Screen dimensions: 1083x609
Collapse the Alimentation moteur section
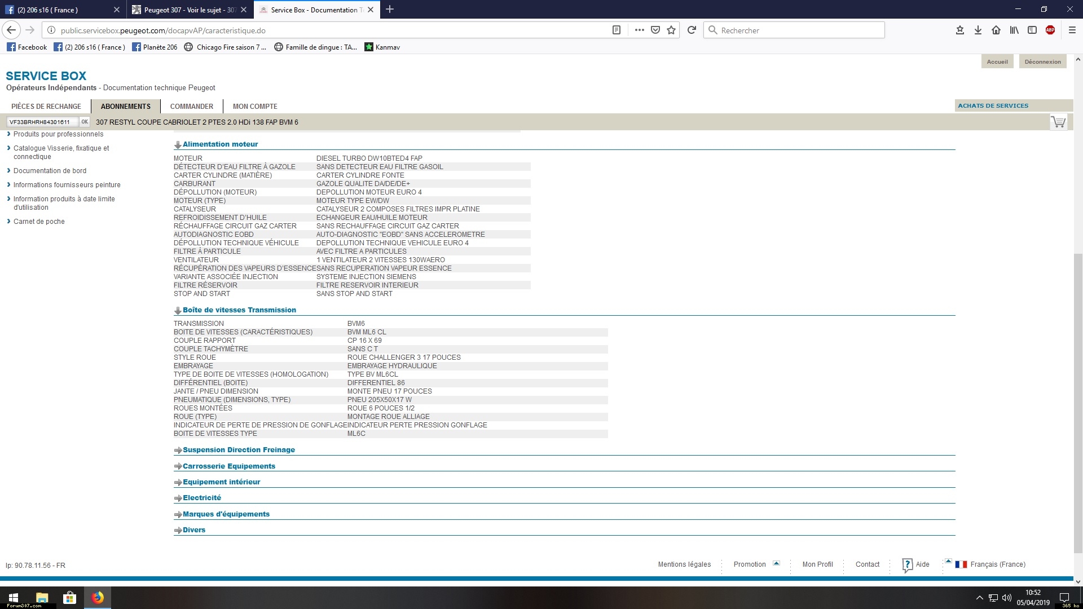pyautogui.click(x=219, y=144)
